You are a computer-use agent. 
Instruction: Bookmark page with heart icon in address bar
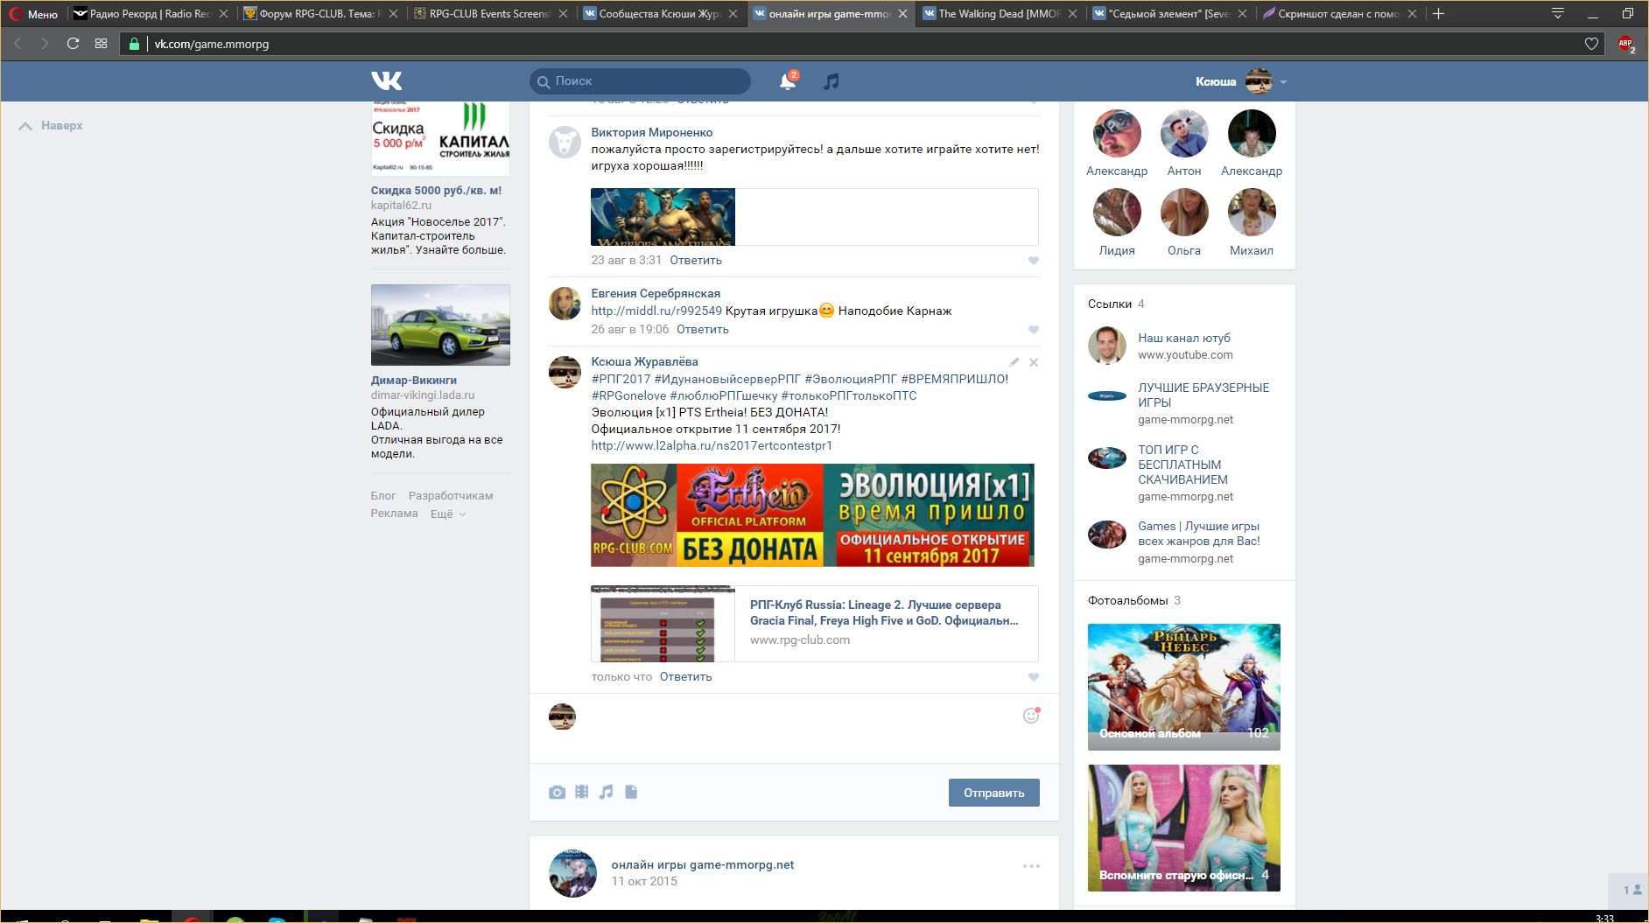click(1591, 44)
